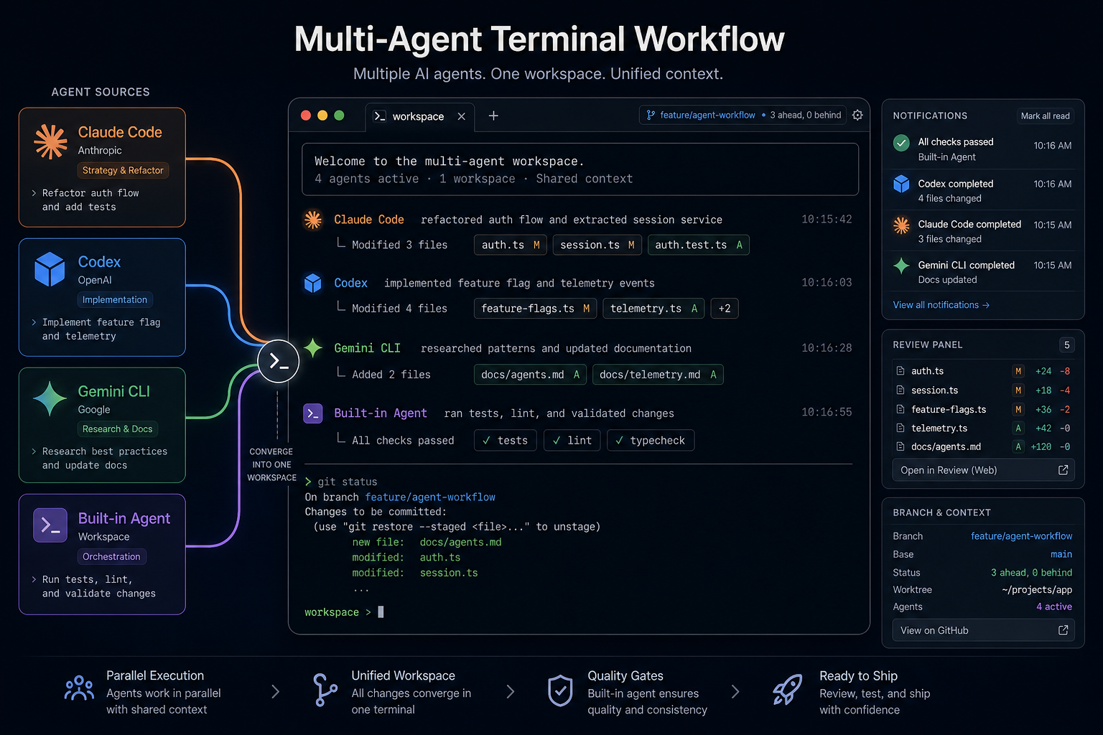Click the Claude Code starburst icon in Agent Sources
Image resolution: width=1103 pixels, height=735 pixels.
pos(50,141)
